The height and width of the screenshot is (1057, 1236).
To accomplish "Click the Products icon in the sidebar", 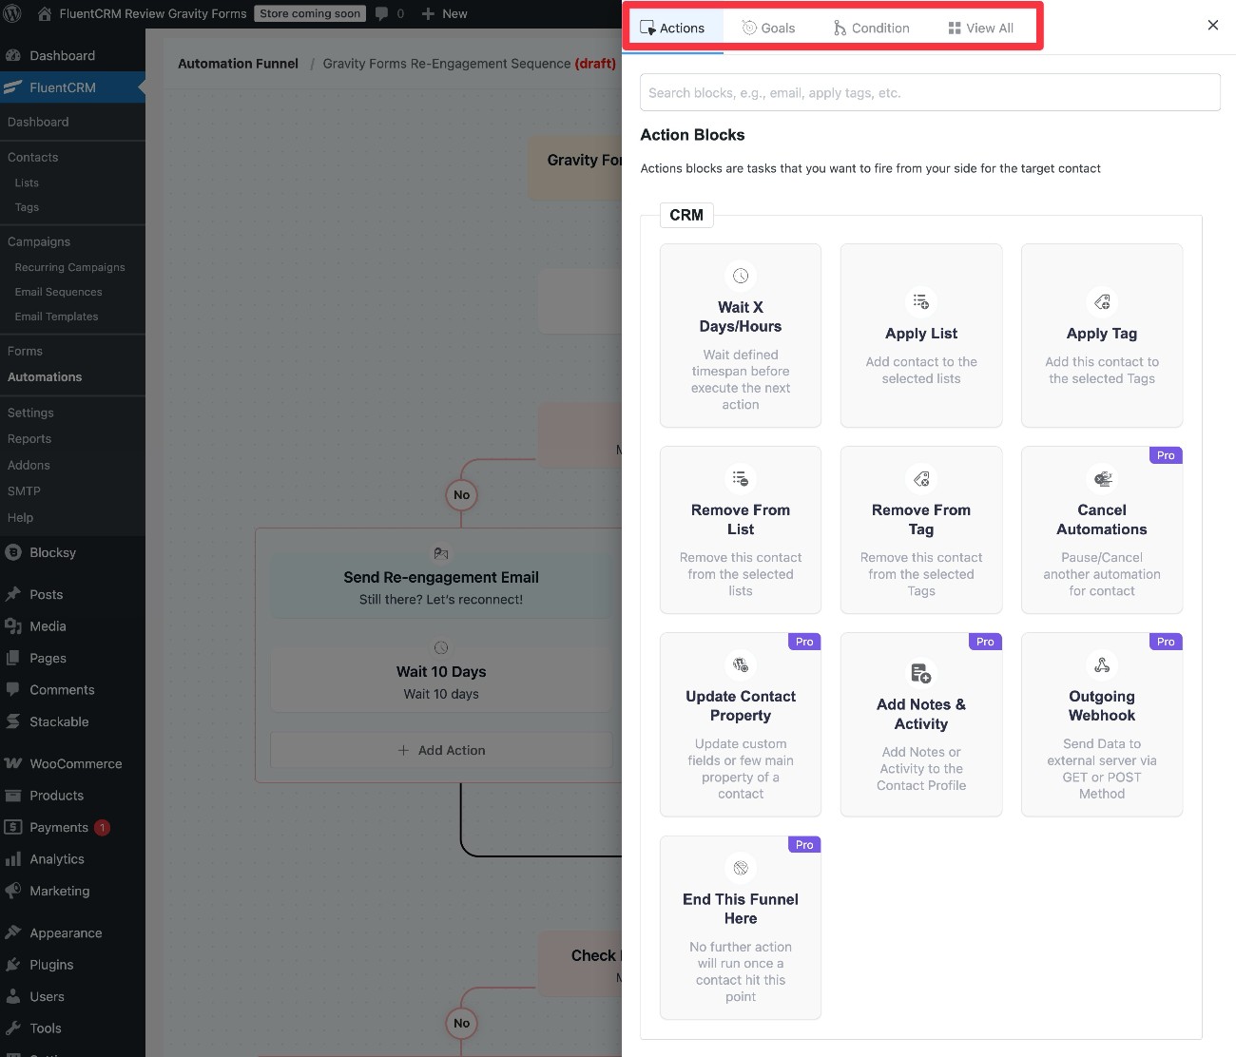I will tap(13, 796).
